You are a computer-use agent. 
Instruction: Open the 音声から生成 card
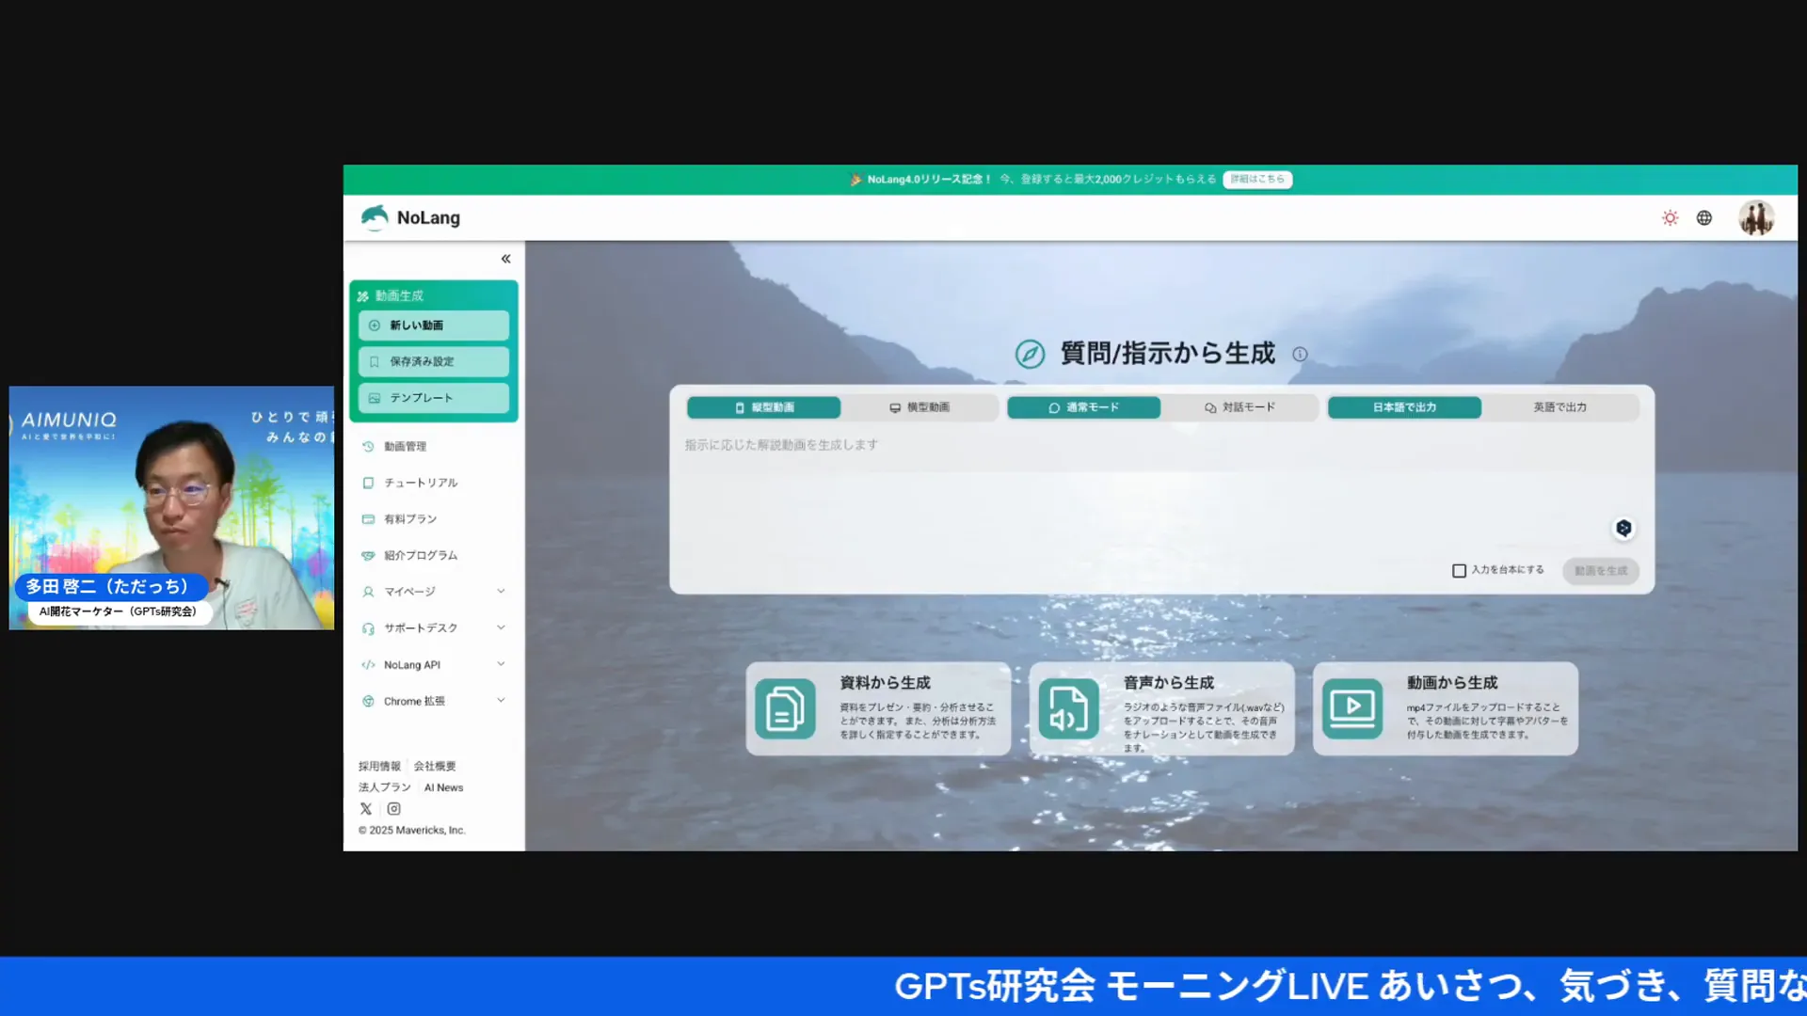[1161, 708]
